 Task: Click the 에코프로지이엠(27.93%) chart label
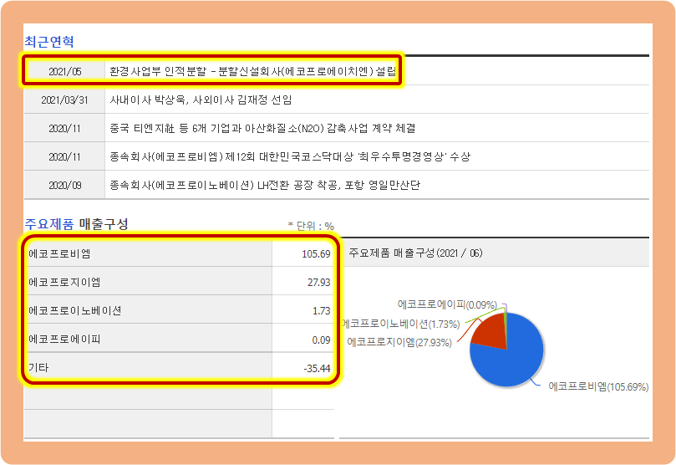pyautogui.click(x=399, y=343)
